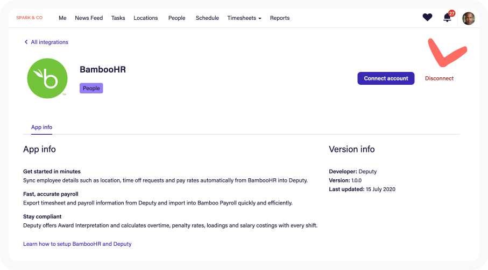Open Learn how to setup BambooHR link
The height and width of the screenshot is (270, 488).
click(77, 244)
